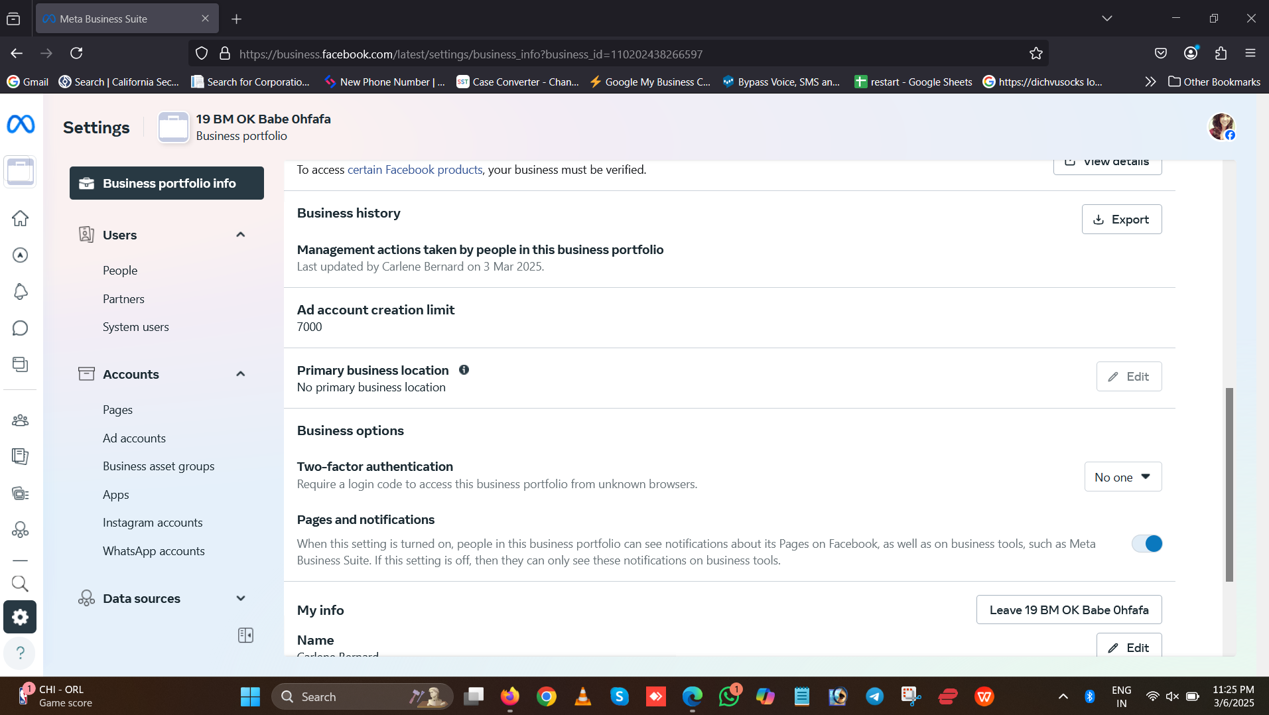The width and height of the screenshot is (1269, 715).
Task: Open System users settings
Action: coord(135,327)
